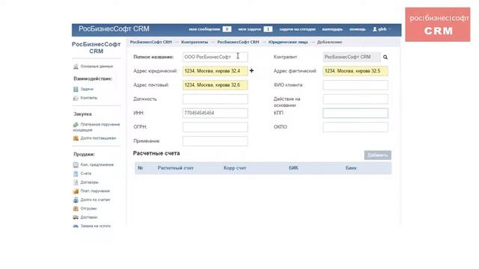Click the Корр счет column header
The image size is (479, 269).
[x=235, y=168]
